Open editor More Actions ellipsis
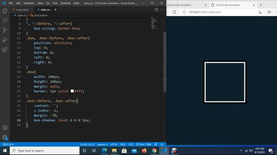This screenshot has height=155, width=277. (161, 9)
